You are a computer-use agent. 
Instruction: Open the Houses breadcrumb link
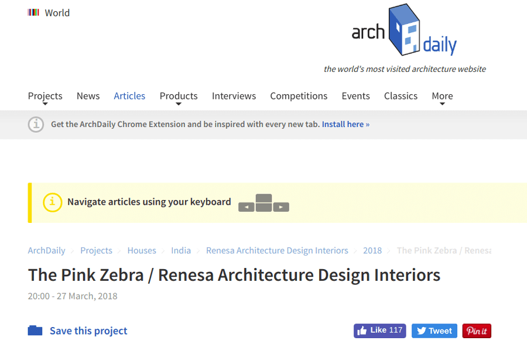tap(142, 250)
